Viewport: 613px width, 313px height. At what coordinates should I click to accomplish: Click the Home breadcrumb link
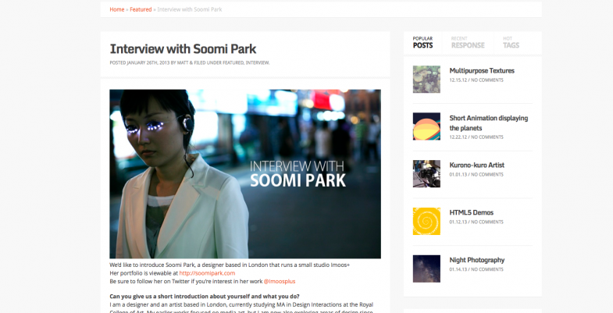tap(116, 9)
